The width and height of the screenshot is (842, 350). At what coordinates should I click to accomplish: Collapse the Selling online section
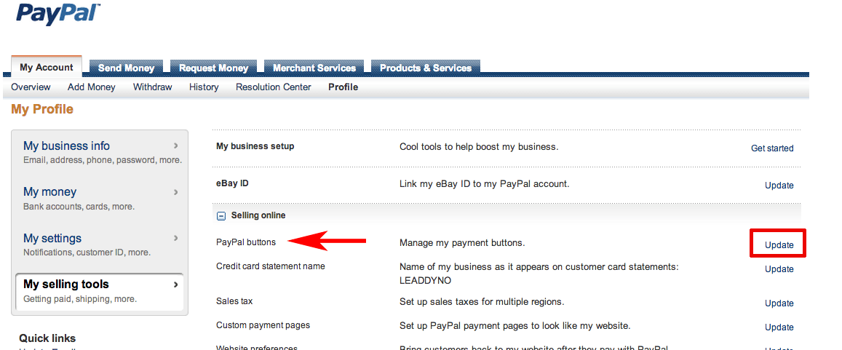point(221,216)
